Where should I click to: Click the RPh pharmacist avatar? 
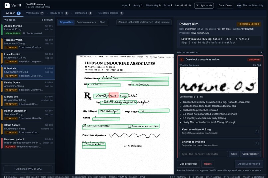pyautogui.click(x=239, y=5)
